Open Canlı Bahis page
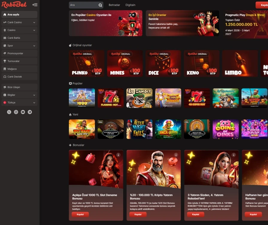This screenshot has height=225, width=268. 19,38
